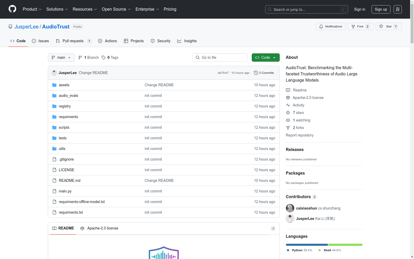414x259 pixels.
Task: Open the Security tab
Action: pos(161,41)
